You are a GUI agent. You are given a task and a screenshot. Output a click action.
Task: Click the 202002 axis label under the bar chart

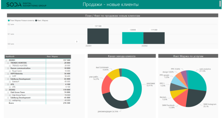pos(145,46)
